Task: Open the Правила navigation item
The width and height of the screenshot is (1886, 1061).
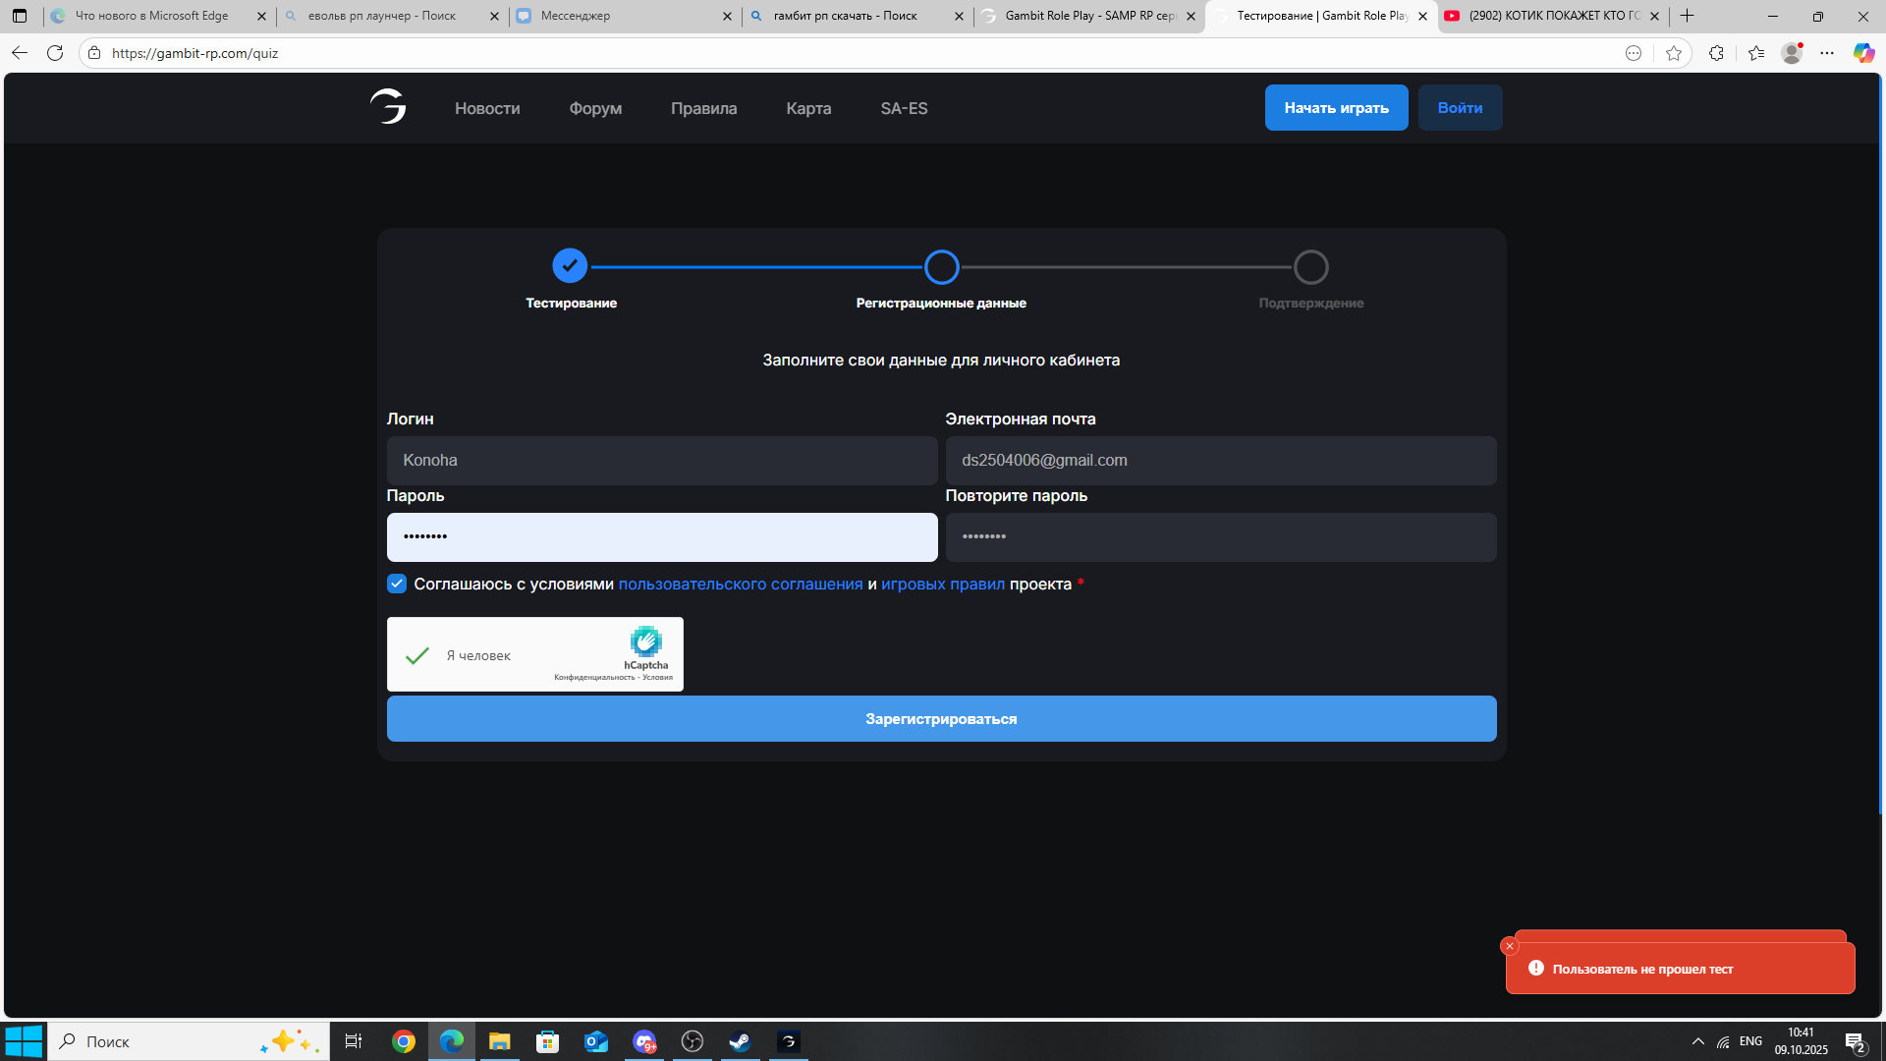Action: 703,108
